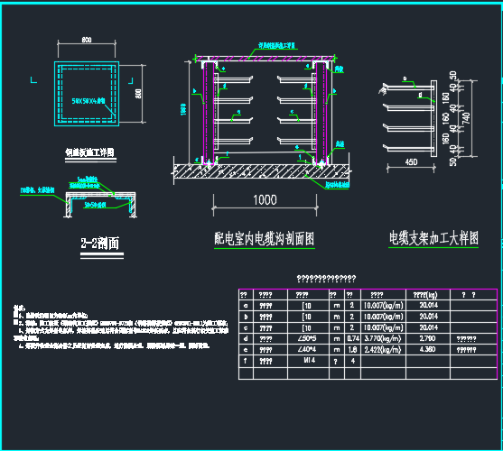This screenshot has height=451, width=503.
Task: Select the 740 overall height dimension
Action: pos(467,118)
